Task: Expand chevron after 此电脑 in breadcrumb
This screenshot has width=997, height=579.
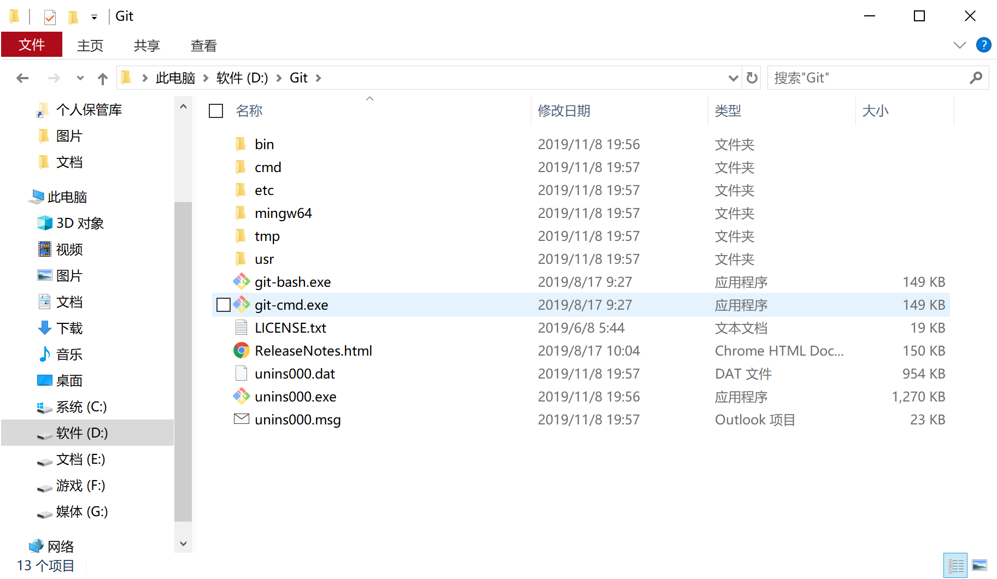Action: click(x=206, y=78)
